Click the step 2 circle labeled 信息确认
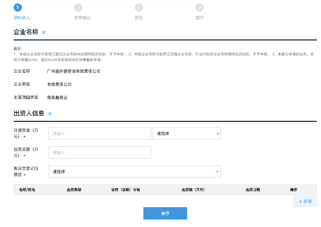Screen dimensions: 321x227 (78, 7)
